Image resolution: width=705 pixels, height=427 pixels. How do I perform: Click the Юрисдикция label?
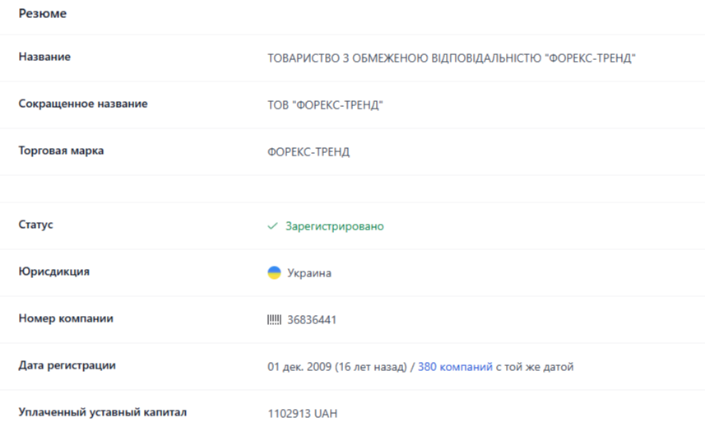(x=54, y=272)
